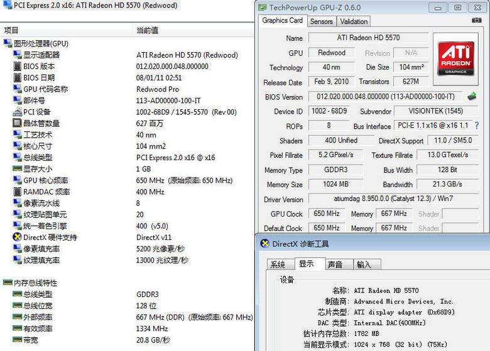
Task: Click the icon beside 工艺技术
Action: [x=17, y=134]
